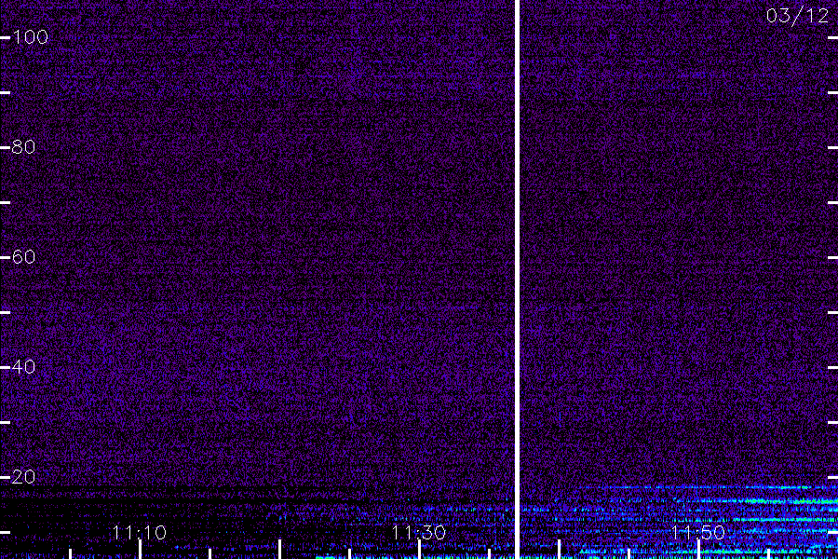
Task: Click the white vertical time marker line
Action: click(x=517, y=279)
